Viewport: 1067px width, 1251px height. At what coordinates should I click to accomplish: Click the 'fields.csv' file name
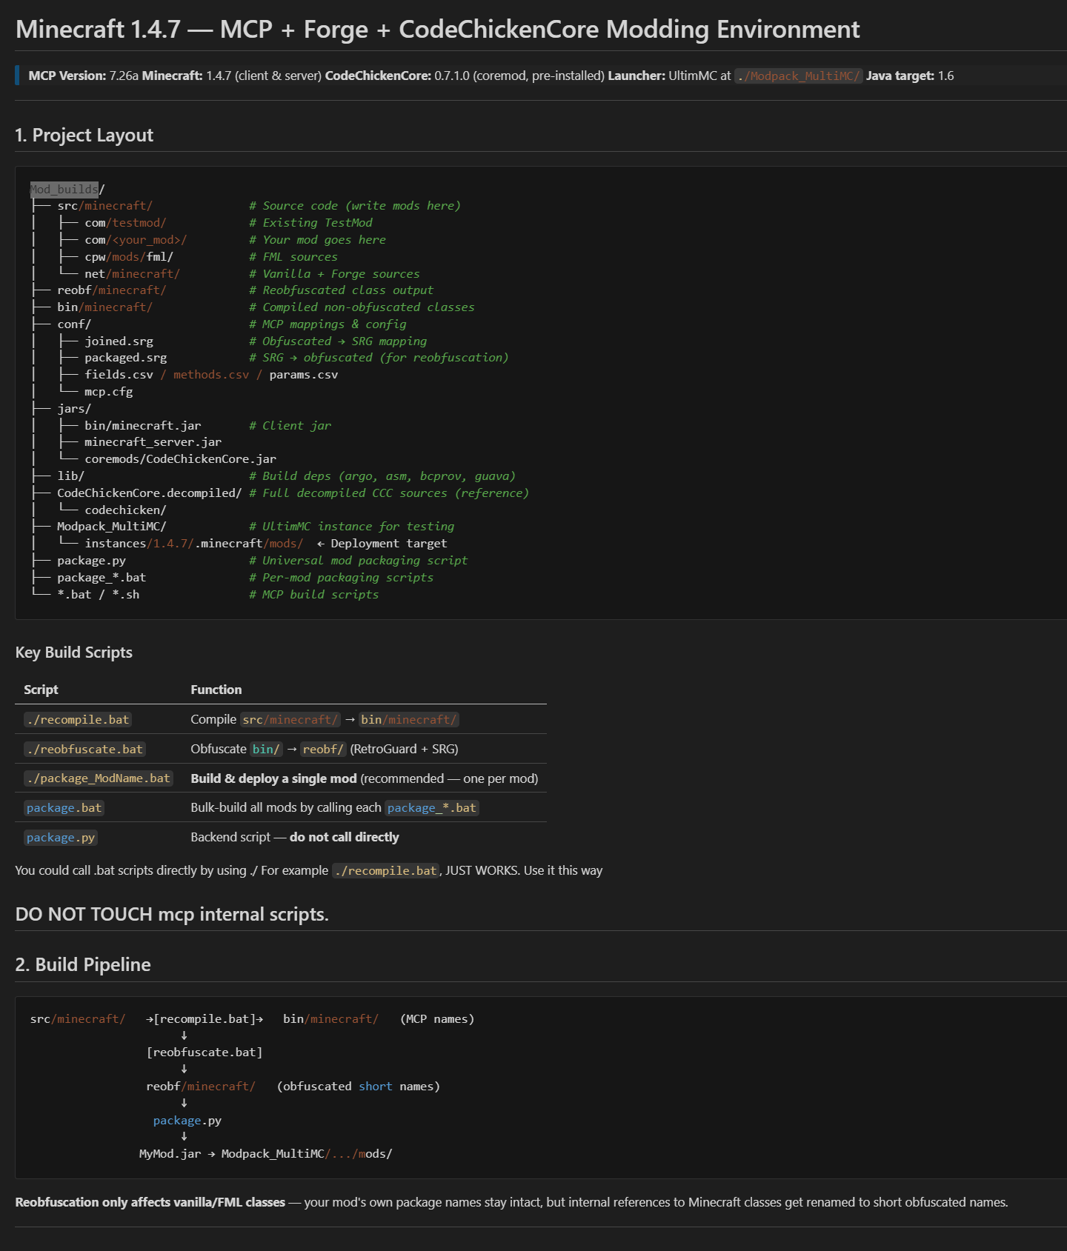point(119,375)
